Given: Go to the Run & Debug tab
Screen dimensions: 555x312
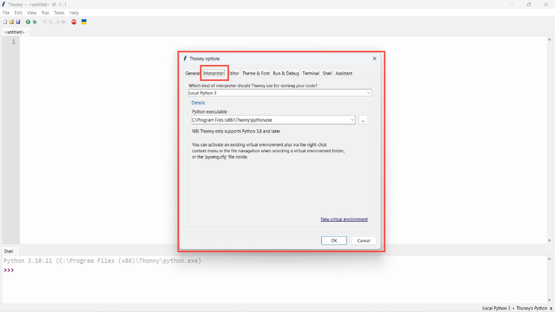Looking at the screenshot, I should pyautogui.click(x=286, y=73).
